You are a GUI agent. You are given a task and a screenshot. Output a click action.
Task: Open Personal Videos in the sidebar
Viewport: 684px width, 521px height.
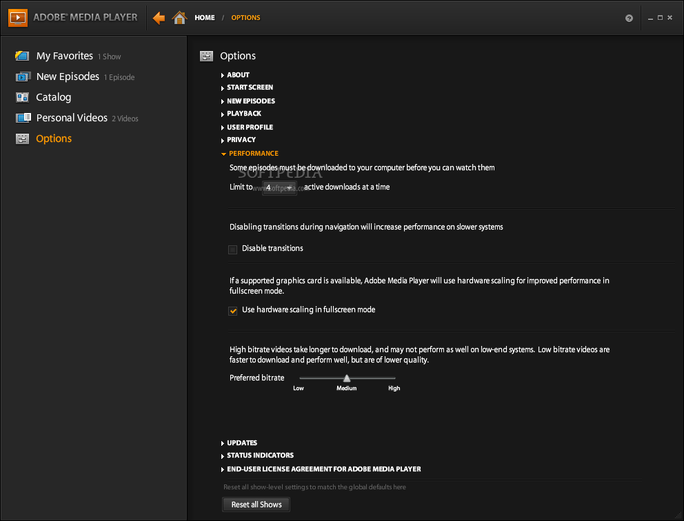point(72,118)
